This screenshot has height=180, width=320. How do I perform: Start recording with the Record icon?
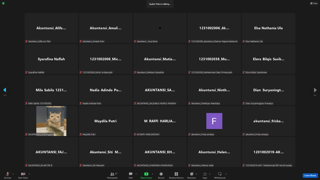(x=161, y=174)
